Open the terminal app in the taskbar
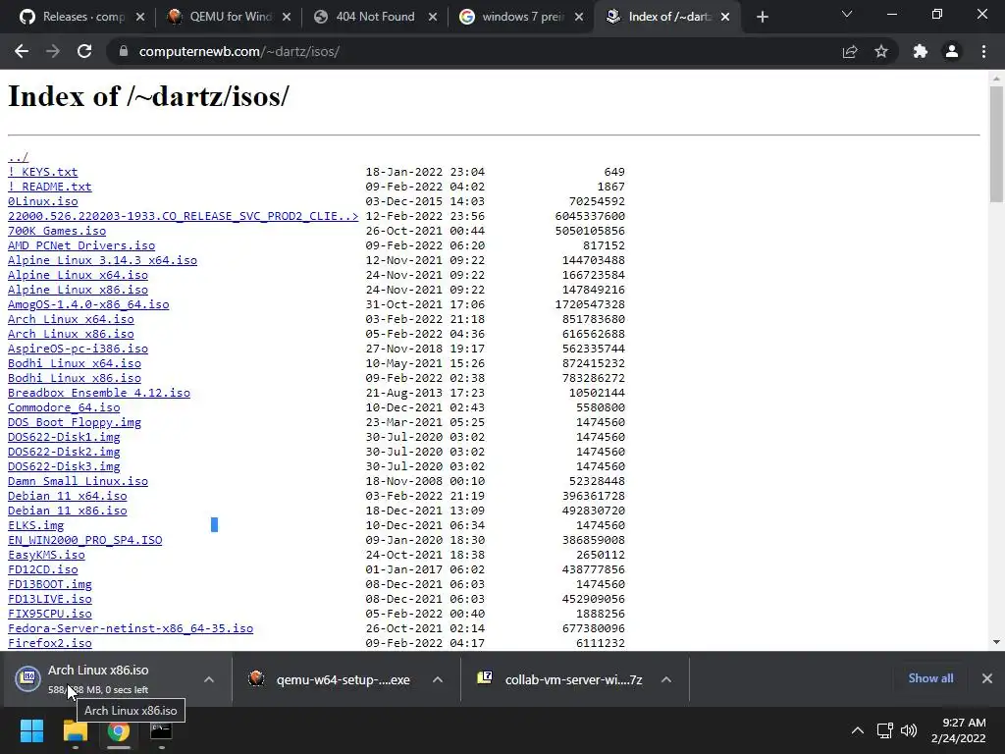The width and height of the screenshot is (1005, 754). click(161, 730)
